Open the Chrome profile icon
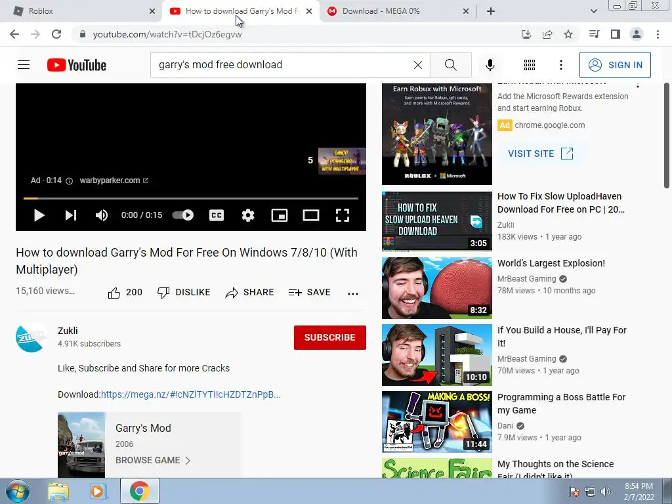 pyautogui.click(x=637, y=34)
